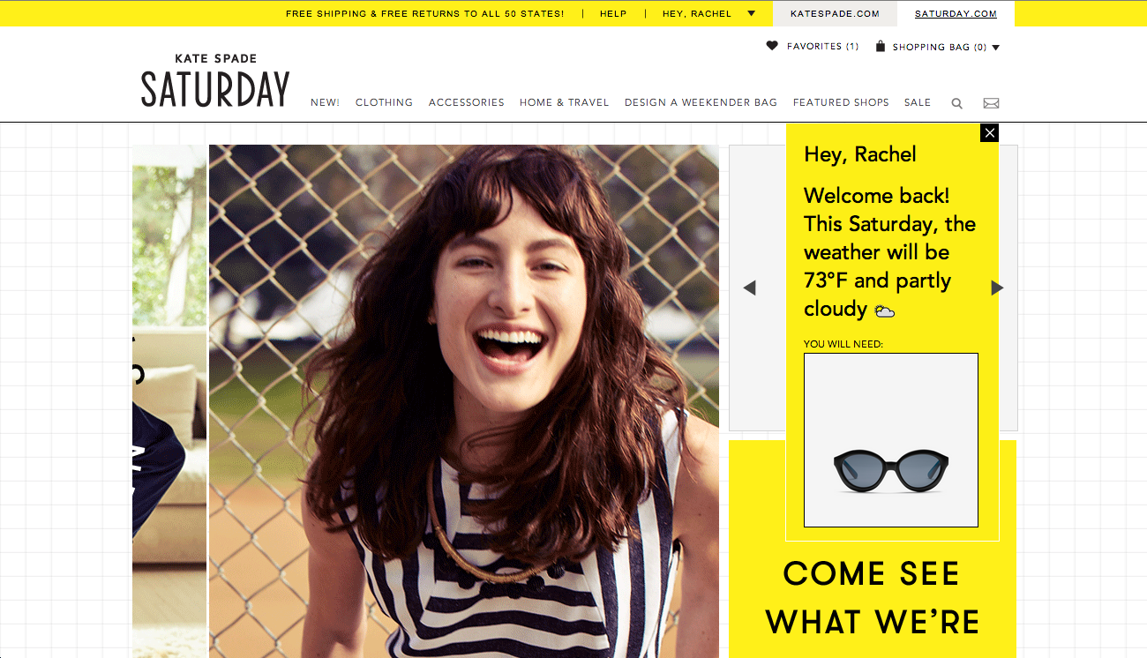The width and height of the screenshot is (1147, 658).
Task: Advance carousel with right arrow
Action: point(997,288)
